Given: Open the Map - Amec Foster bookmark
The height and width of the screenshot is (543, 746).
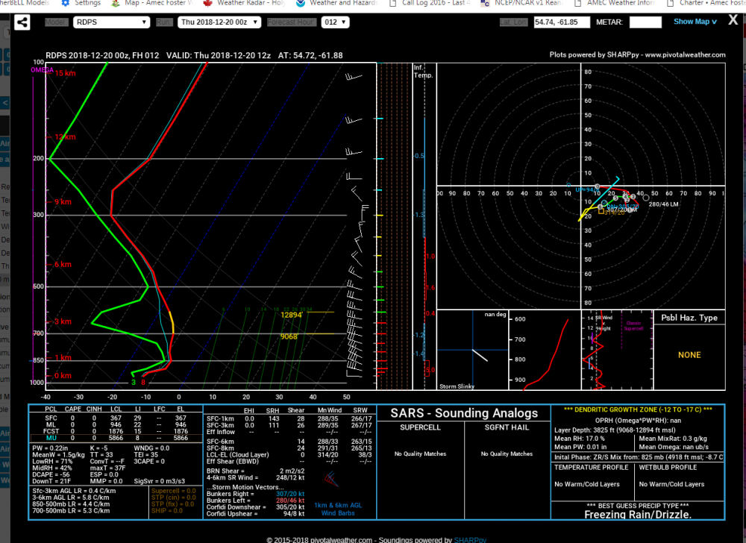Looking at the screenshot, I should [152, 3].
